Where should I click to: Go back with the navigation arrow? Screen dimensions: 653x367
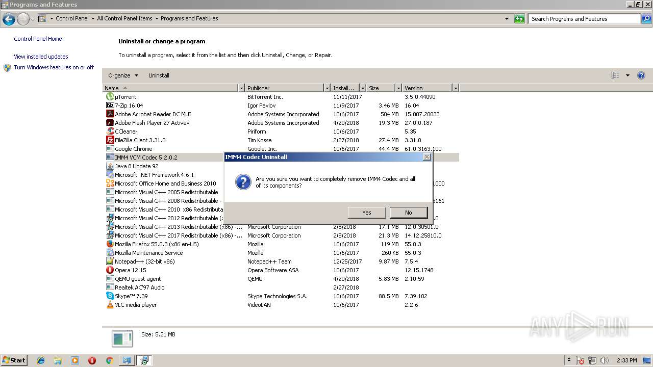click(9, 19)
